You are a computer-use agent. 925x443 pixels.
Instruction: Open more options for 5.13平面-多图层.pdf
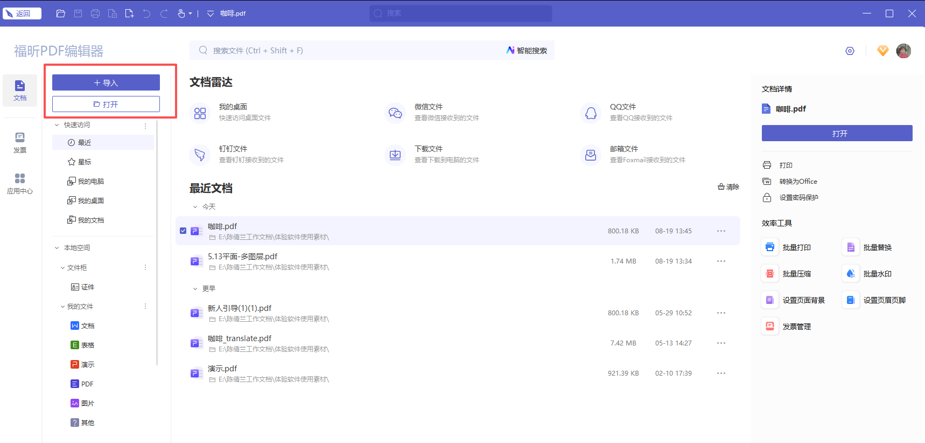[x=721, y=261]
